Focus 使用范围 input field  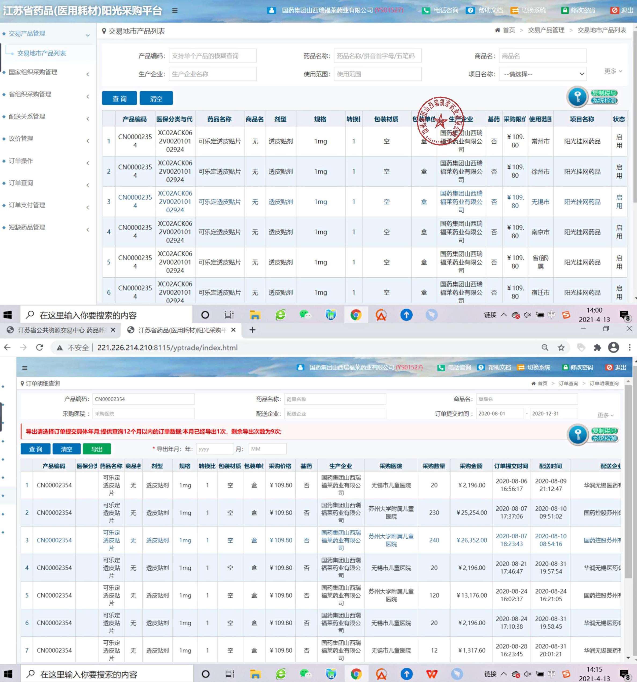(378, 74)
